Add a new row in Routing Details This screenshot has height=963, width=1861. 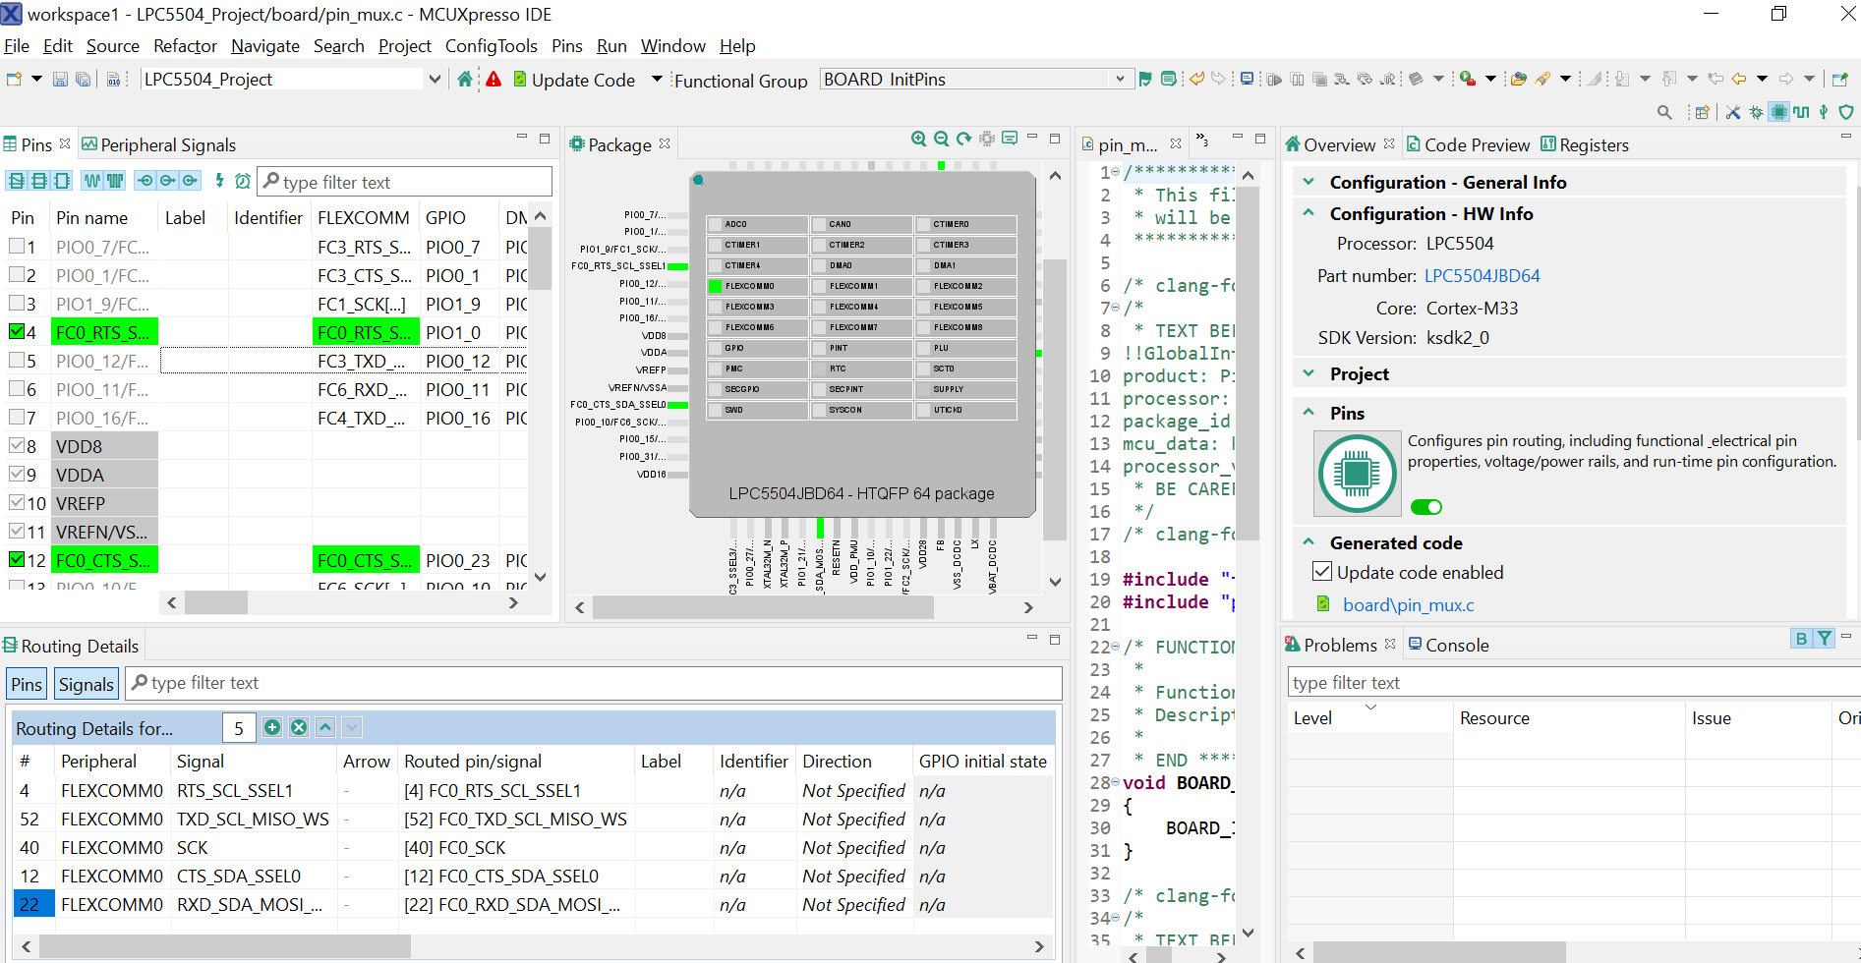click(272, 727)
